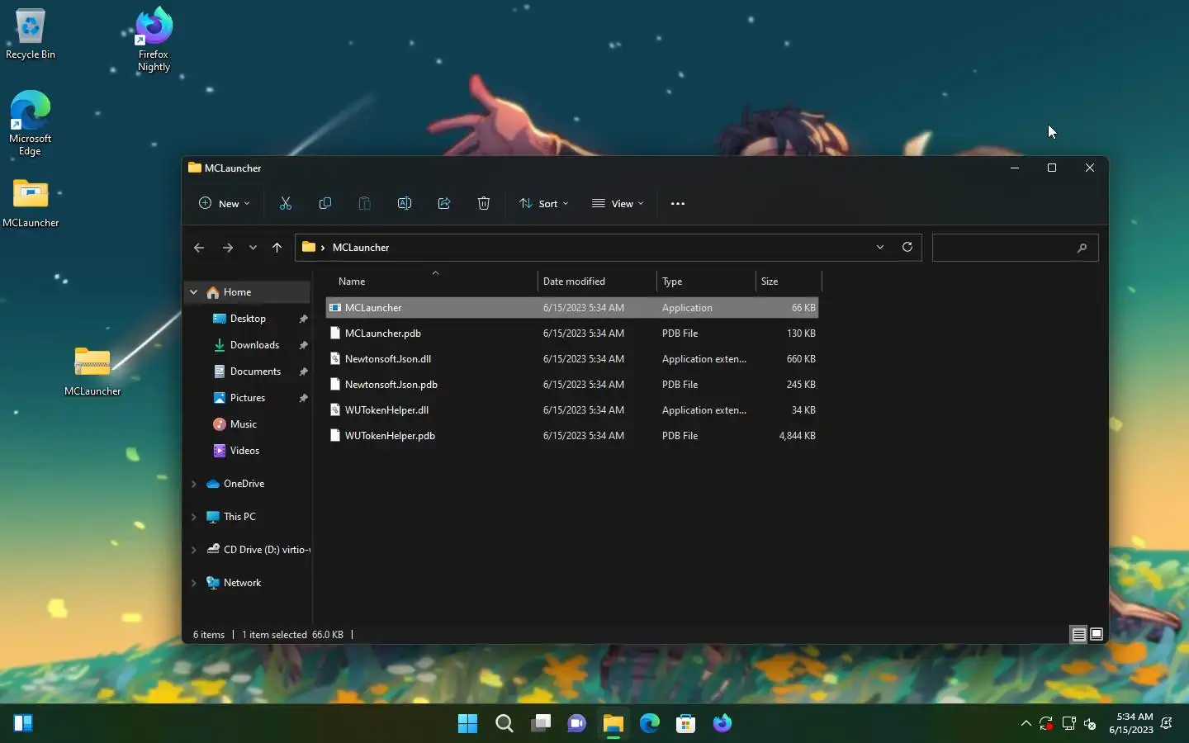1189x743 pixels.
Task: Open the See more three-dots menu
Action: (678, 204)
